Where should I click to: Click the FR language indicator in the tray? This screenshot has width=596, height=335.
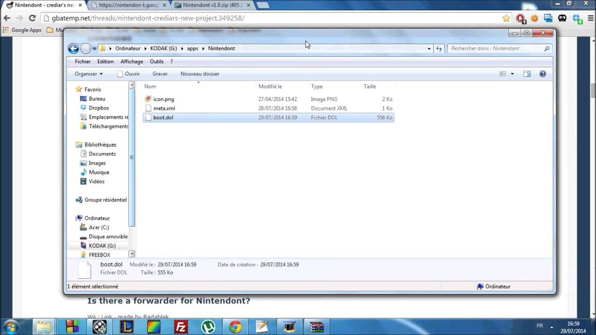[x=540, y=326]
